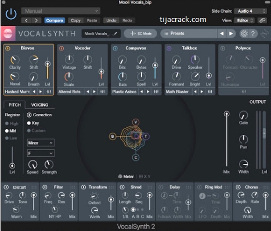Select the High register radio

pos(7,123)
